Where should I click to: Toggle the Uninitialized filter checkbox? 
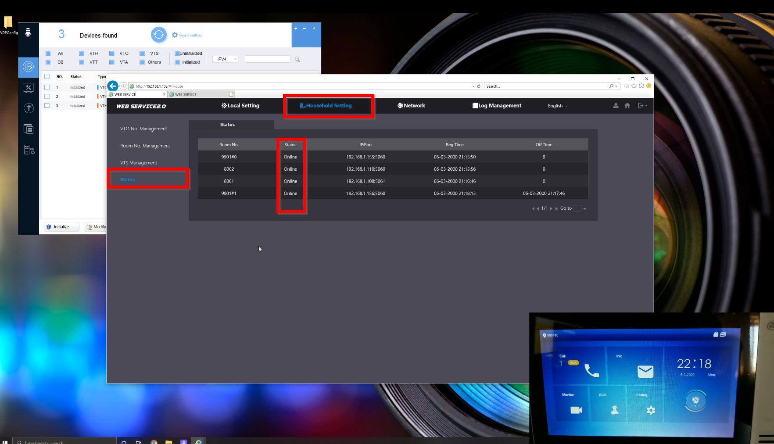(x=177, y=54)
